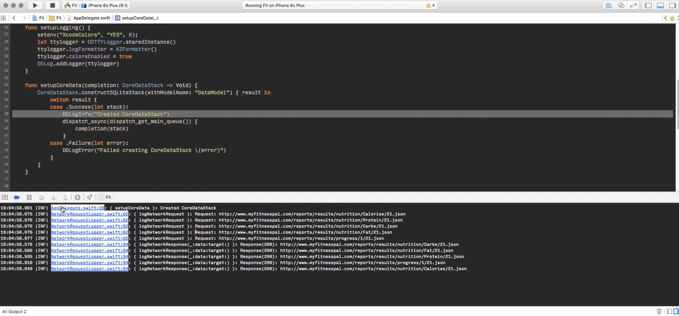The height and width of the screenshot is (316, 679).
Task: Click the Simulate Location arrow icon
Action: coord(89,197)
